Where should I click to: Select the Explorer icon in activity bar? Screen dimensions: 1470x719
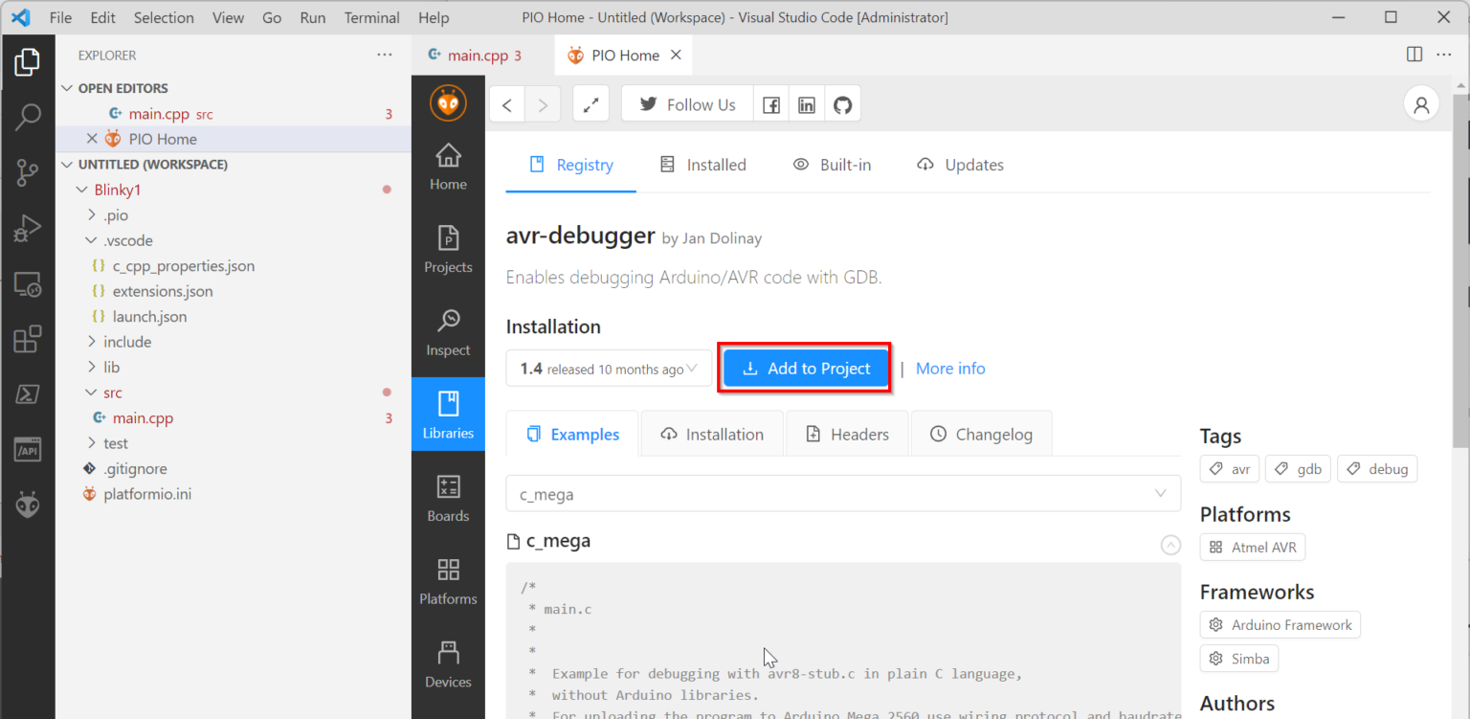click(28, 60)
